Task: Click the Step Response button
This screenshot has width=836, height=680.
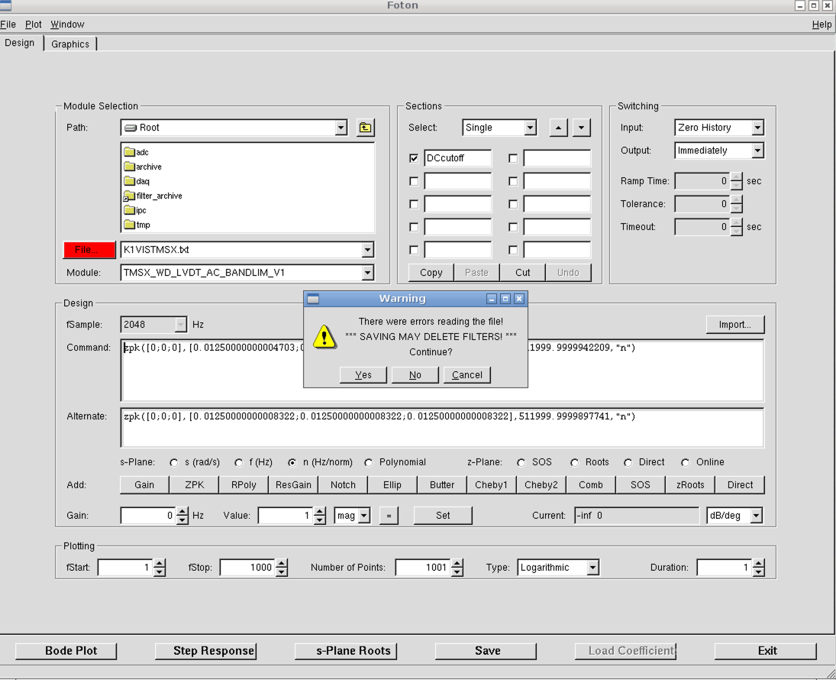Action: [x=206, y=651]
